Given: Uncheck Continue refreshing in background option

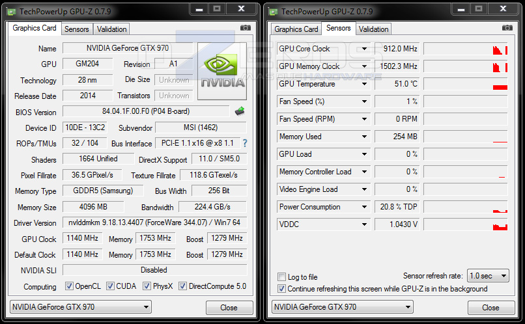Looking at the screenshot, I should point(281,289).
